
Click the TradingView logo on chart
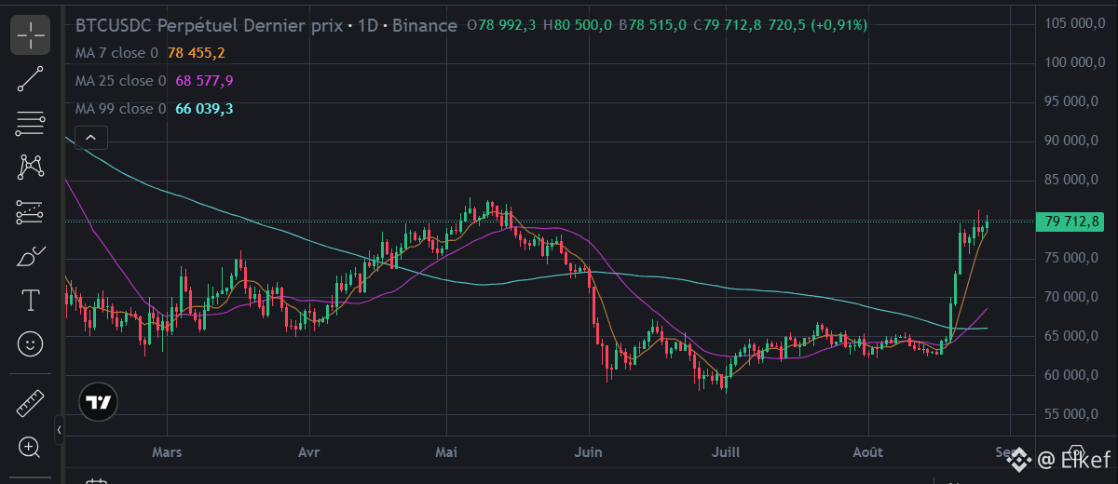pos(98,402)
